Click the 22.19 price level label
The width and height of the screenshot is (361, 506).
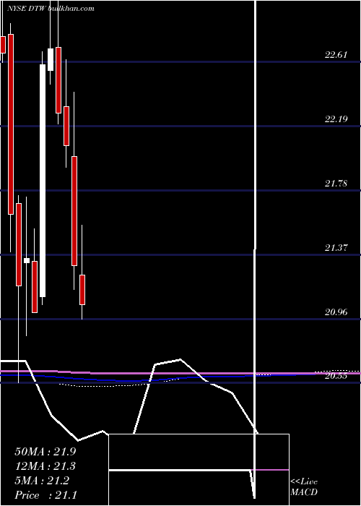tap(336, 119)
